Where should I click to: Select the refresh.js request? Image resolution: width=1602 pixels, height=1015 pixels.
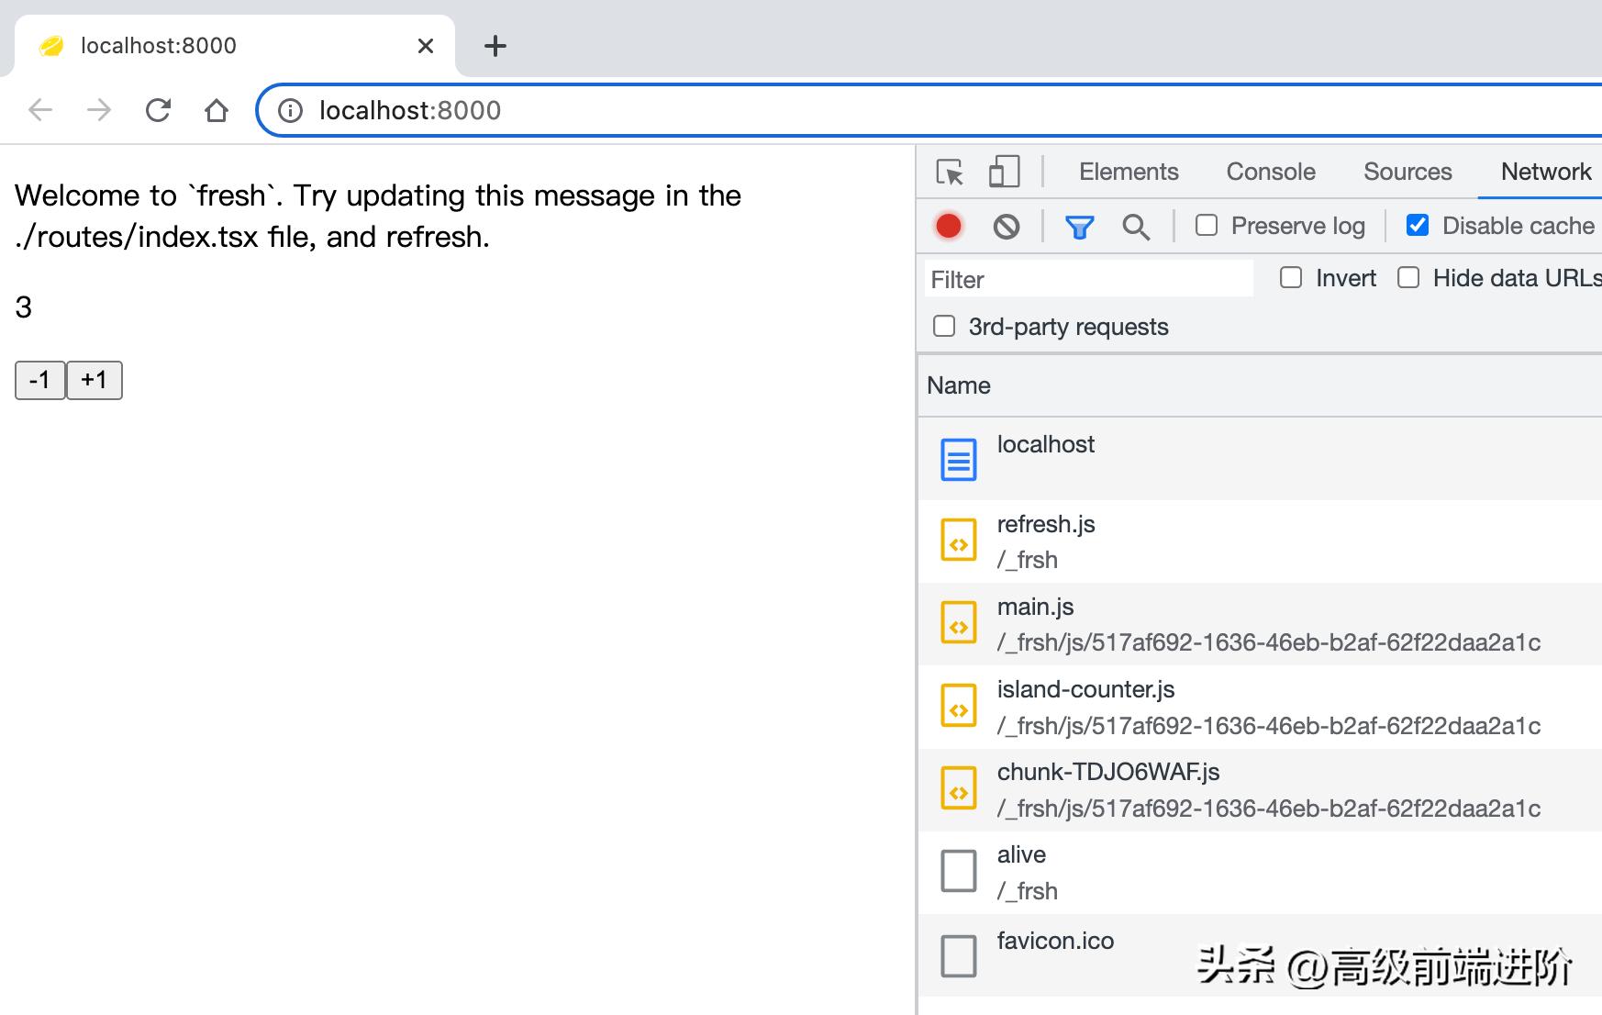(1260, 541)
